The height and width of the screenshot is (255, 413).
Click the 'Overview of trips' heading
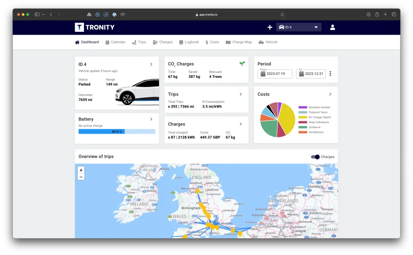[x=96, y=157]
